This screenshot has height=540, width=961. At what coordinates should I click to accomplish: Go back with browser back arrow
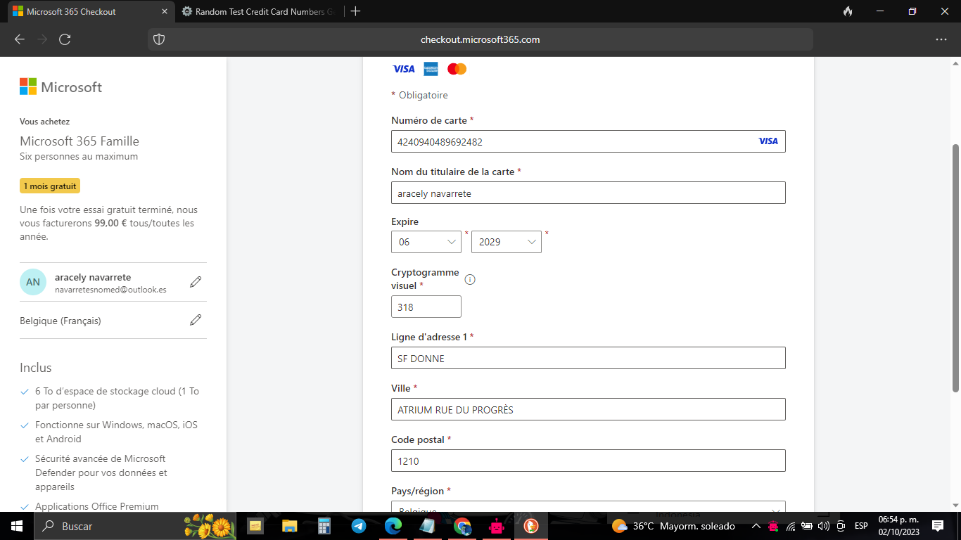tap(20, 39)
